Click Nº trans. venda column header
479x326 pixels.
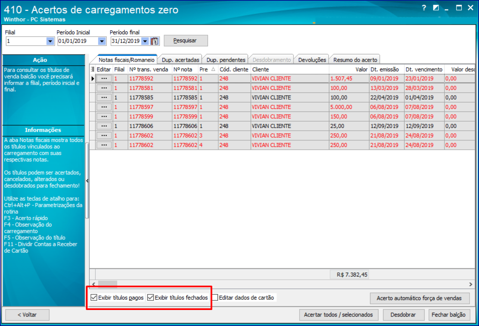(150, 69)
